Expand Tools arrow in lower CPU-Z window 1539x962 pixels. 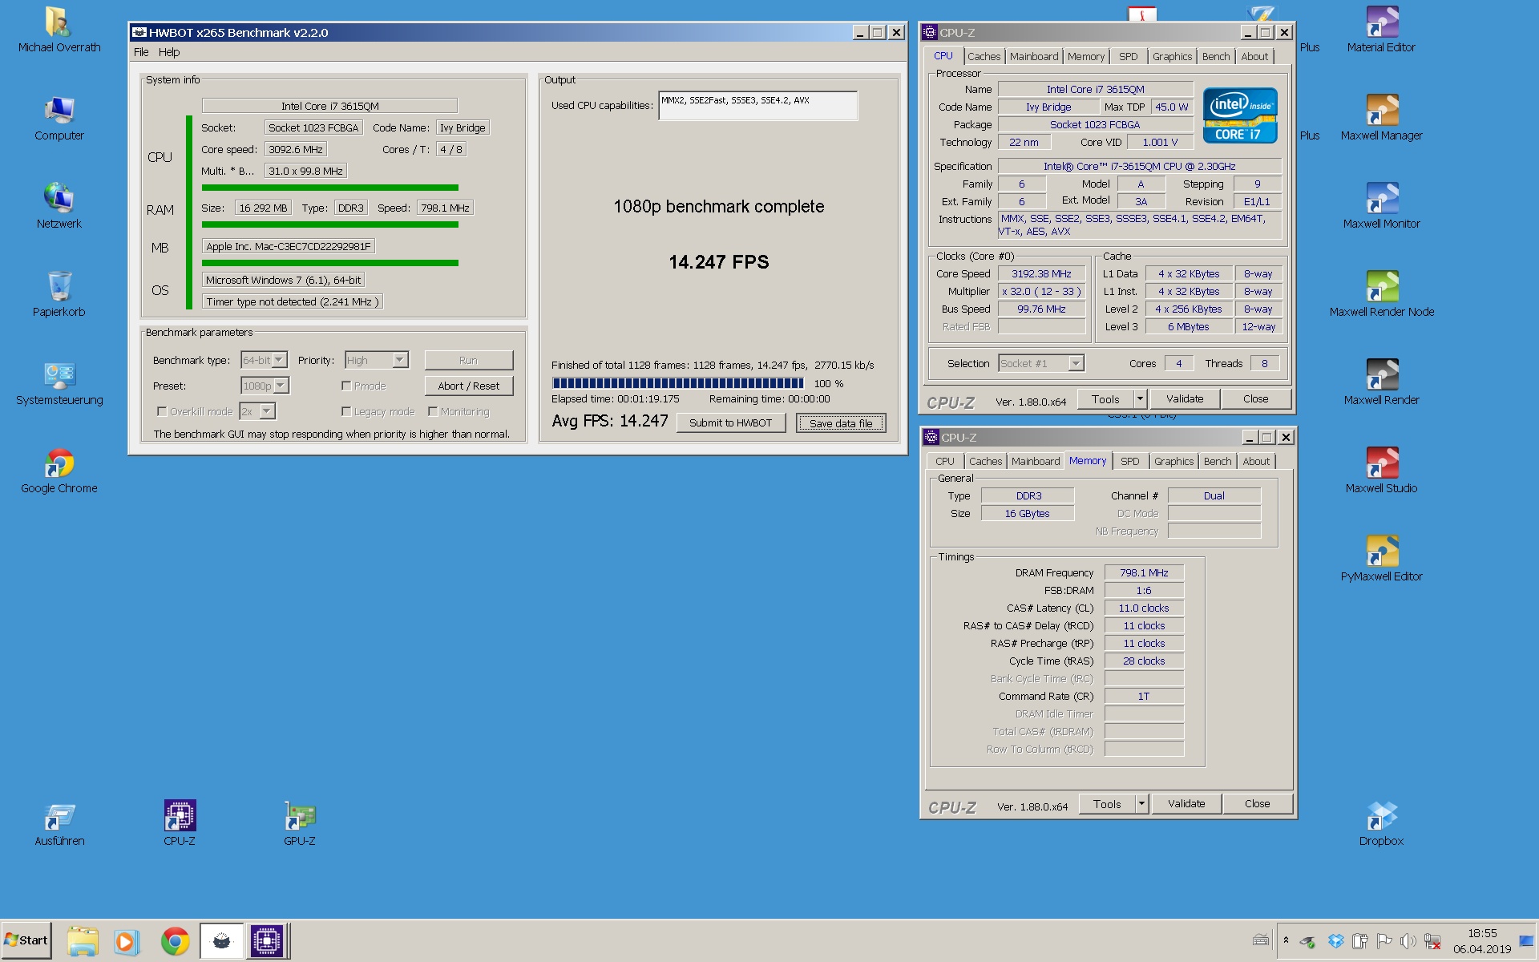click(x=1141, y=803)
